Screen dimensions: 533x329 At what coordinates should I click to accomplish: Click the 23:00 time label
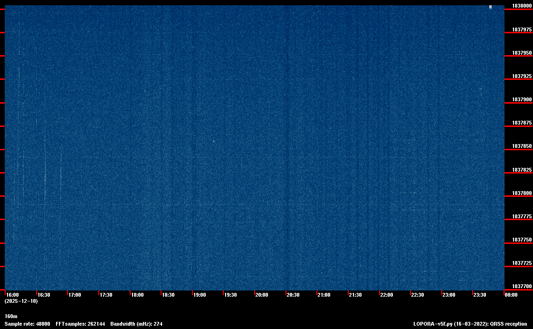coord(449,295)
